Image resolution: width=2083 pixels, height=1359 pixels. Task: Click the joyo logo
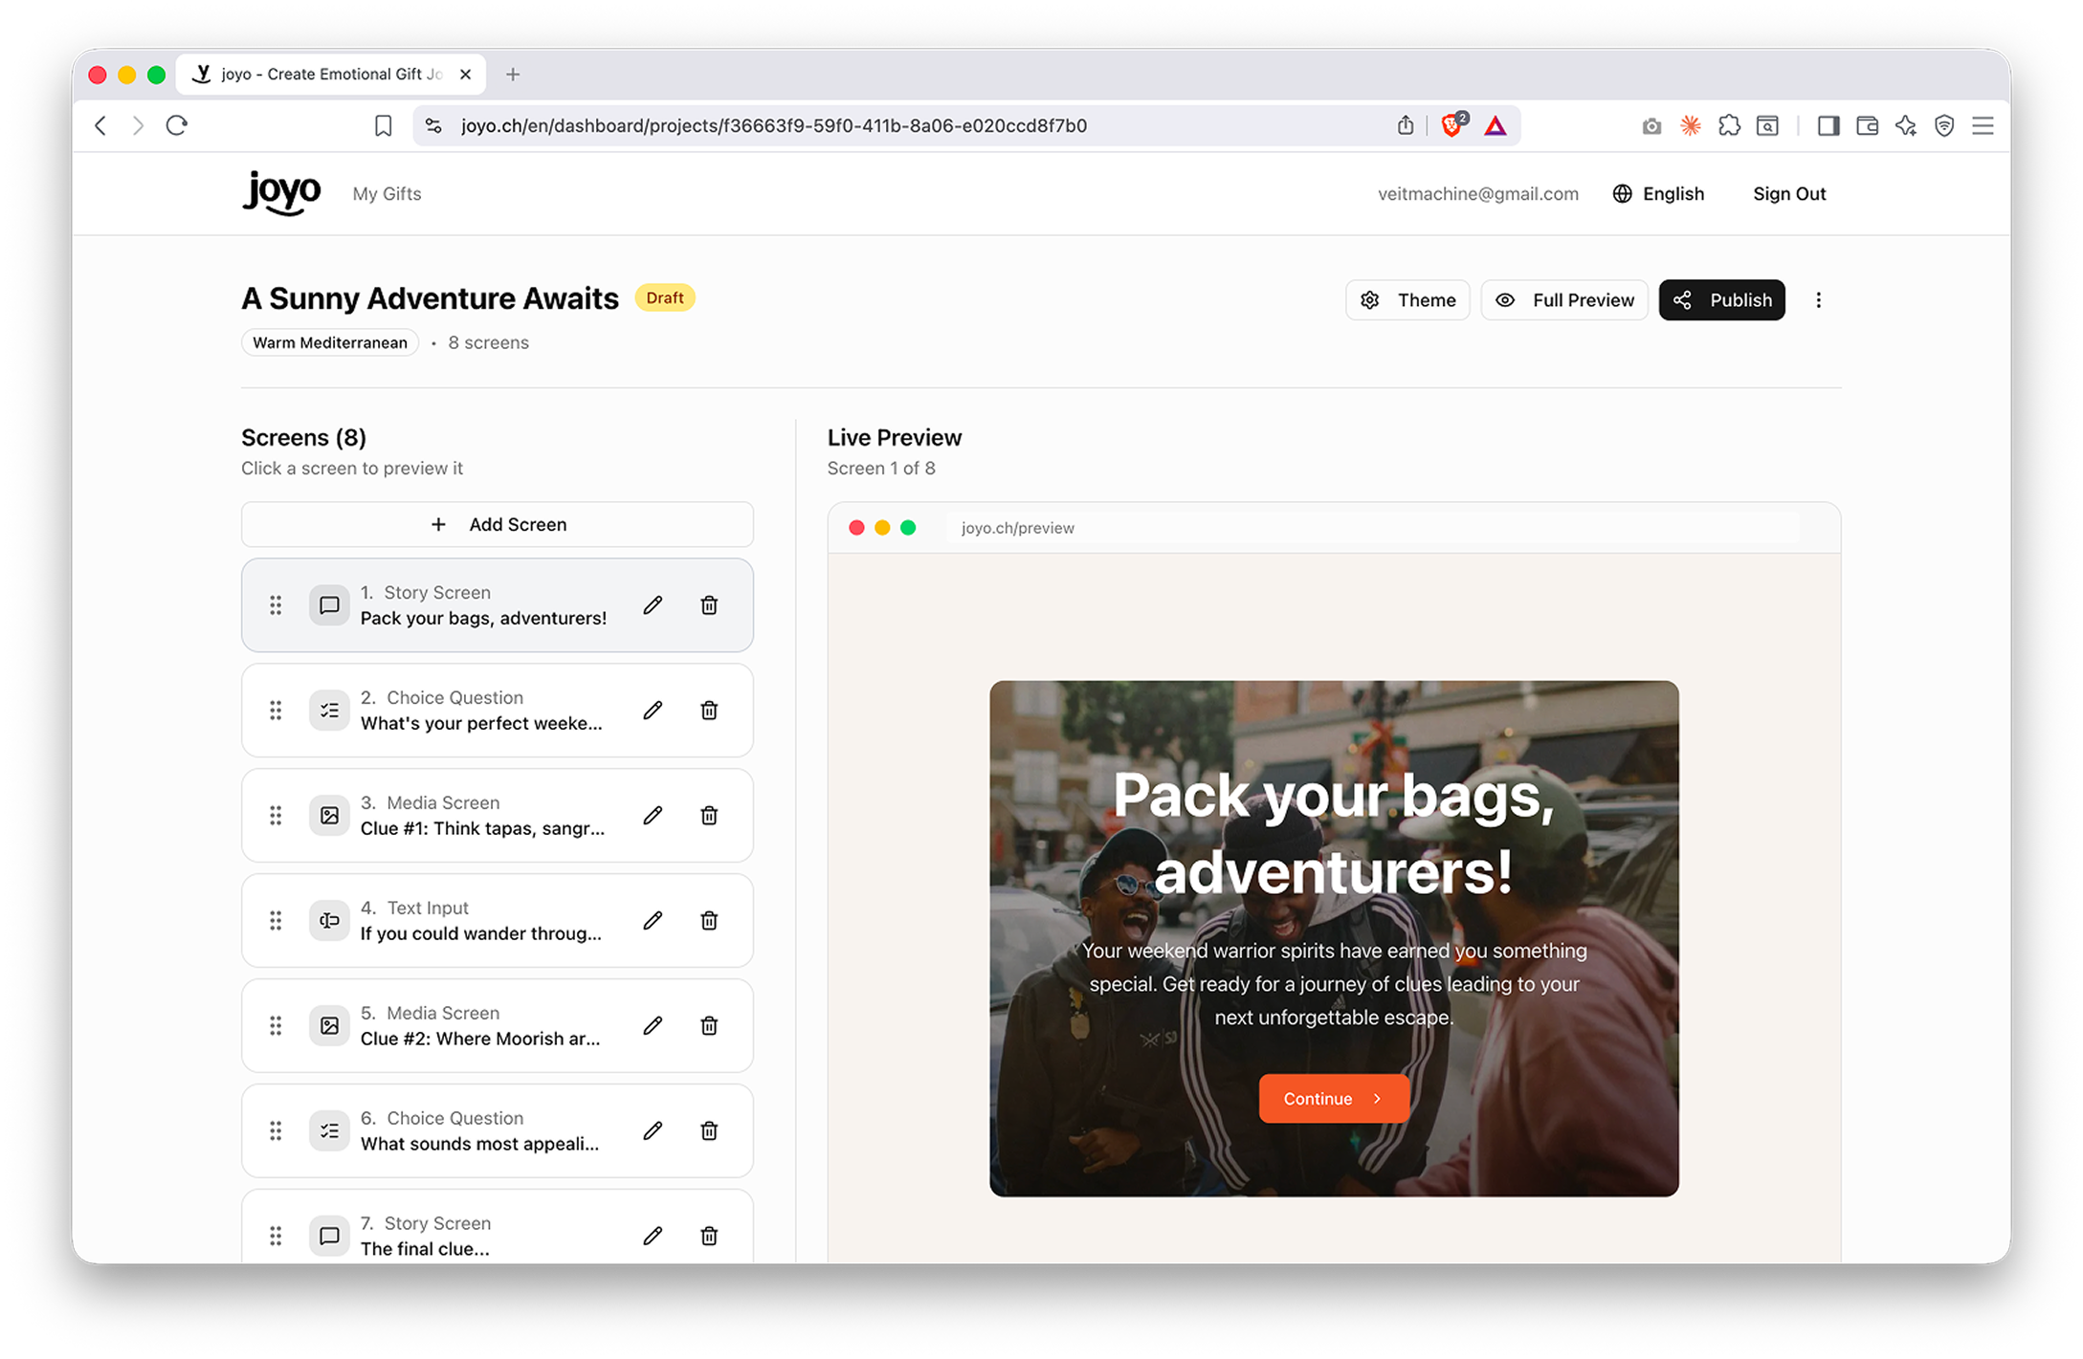[x=281, y=193]
